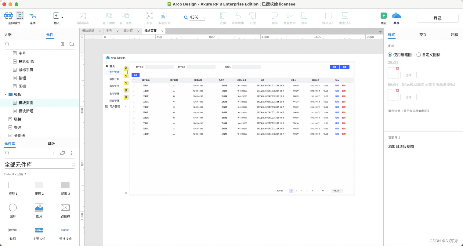Screen dimensions: 463x246
Task: Click the canvas origin crosshair icon
Action: pyautogui.click(x=82, y=37)
